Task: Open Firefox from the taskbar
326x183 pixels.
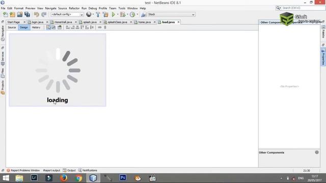Action: click(x=64, y=178)
